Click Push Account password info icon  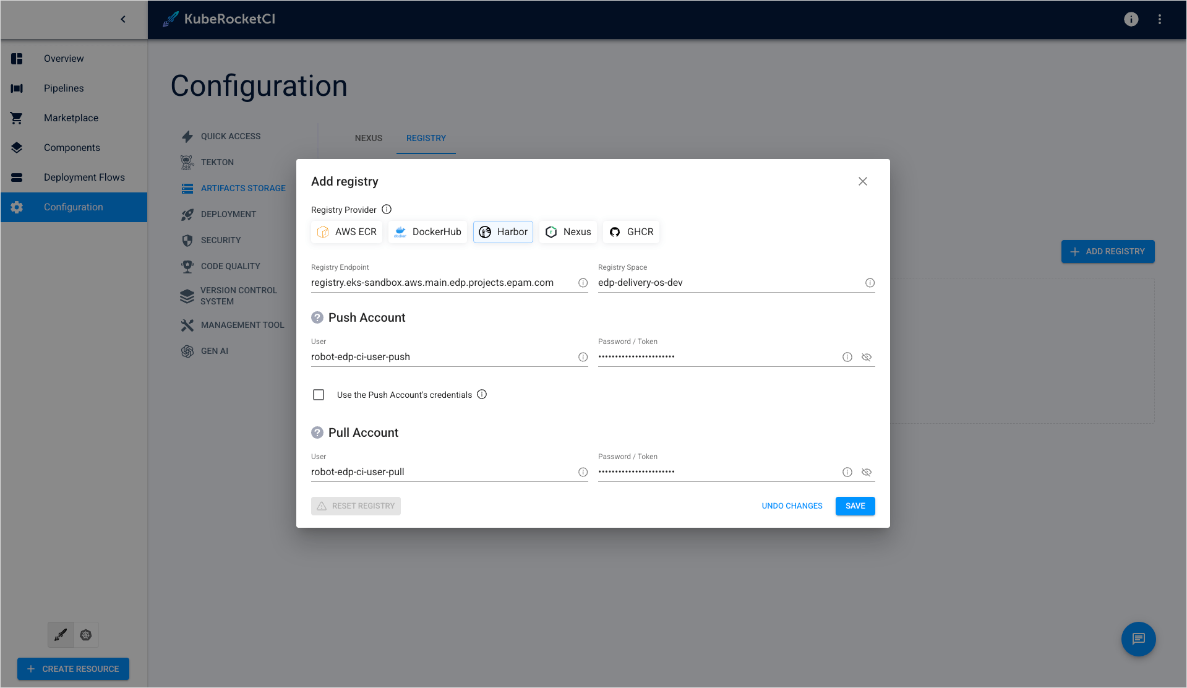pos(847,357)
